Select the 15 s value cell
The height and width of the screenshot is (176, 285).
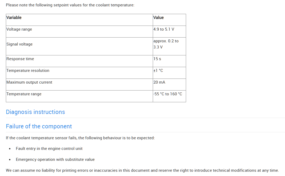coord(157,59)
